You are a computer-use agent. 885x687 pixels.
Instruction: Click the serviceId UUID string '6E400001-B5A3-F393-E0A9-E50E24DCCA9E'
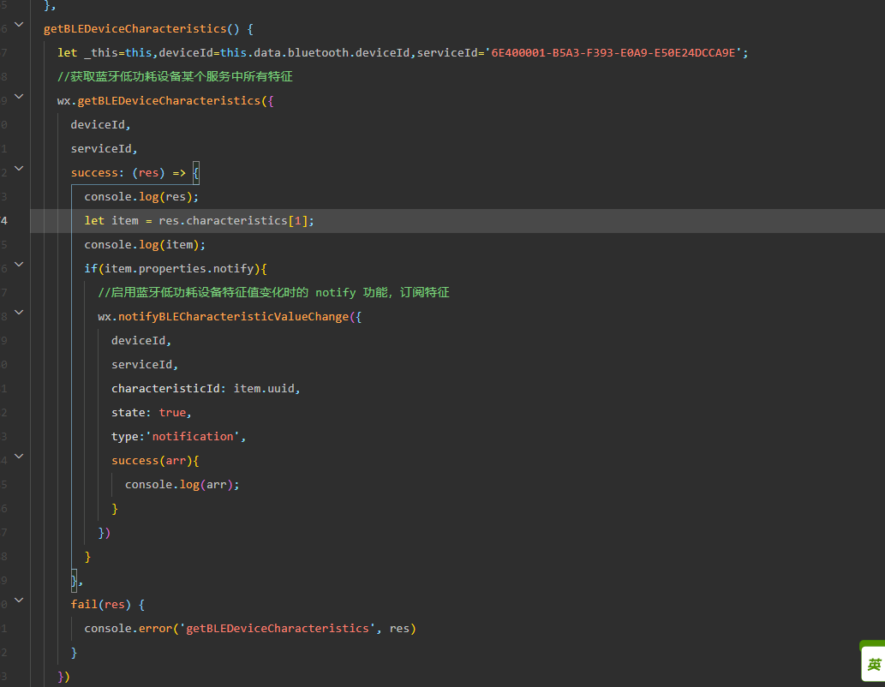pos(613,52)
